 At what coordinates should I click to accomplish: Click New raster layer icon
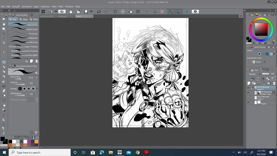[249, 83]
